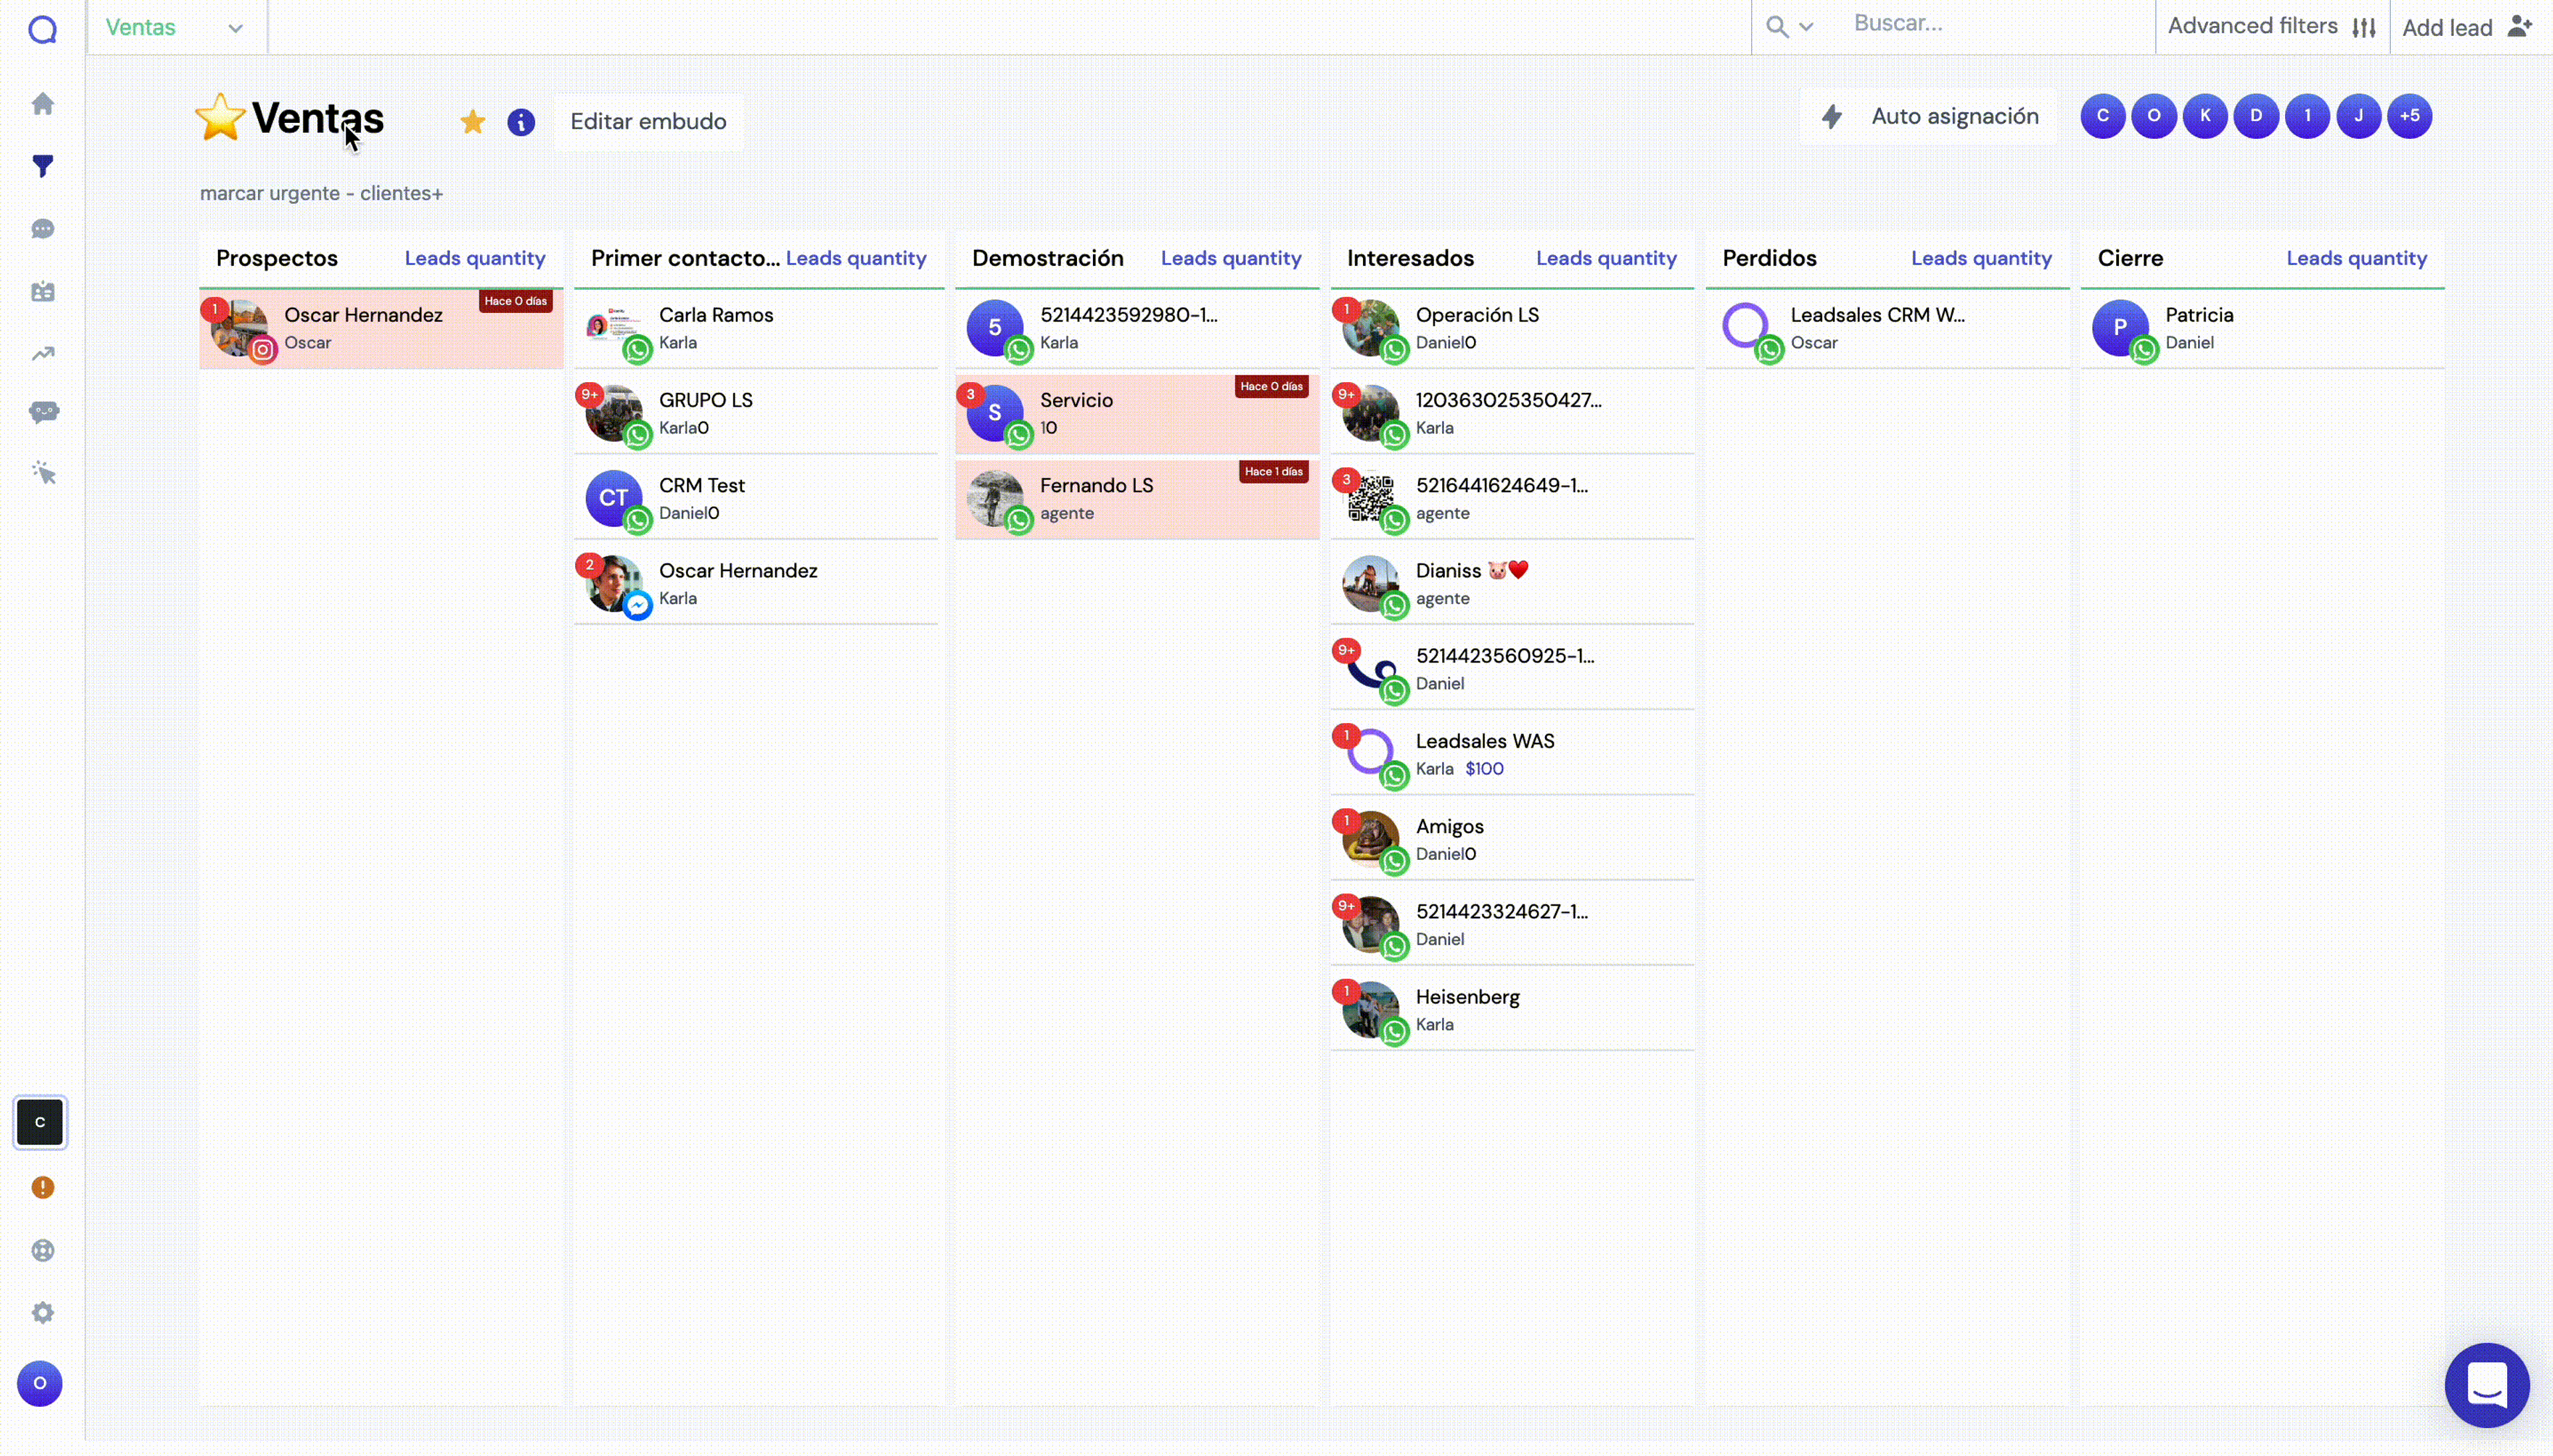Click the Editar embudo button
The image size is (2553, 1456).
coord(648,122)
